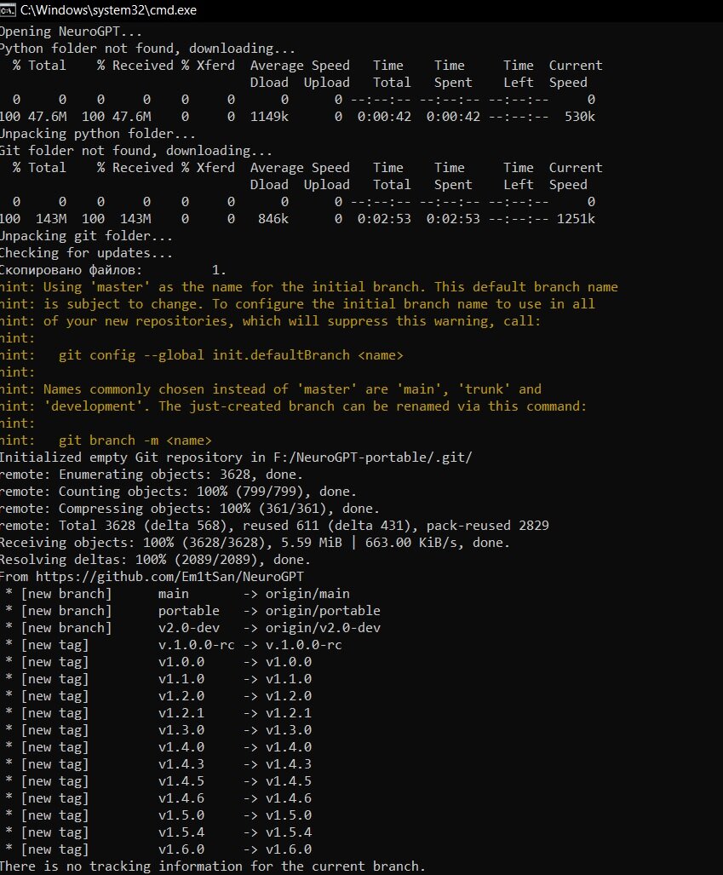
Task: Click 'There is no tracking information' line
Action: pyautogui.click(x=213, y=866)
